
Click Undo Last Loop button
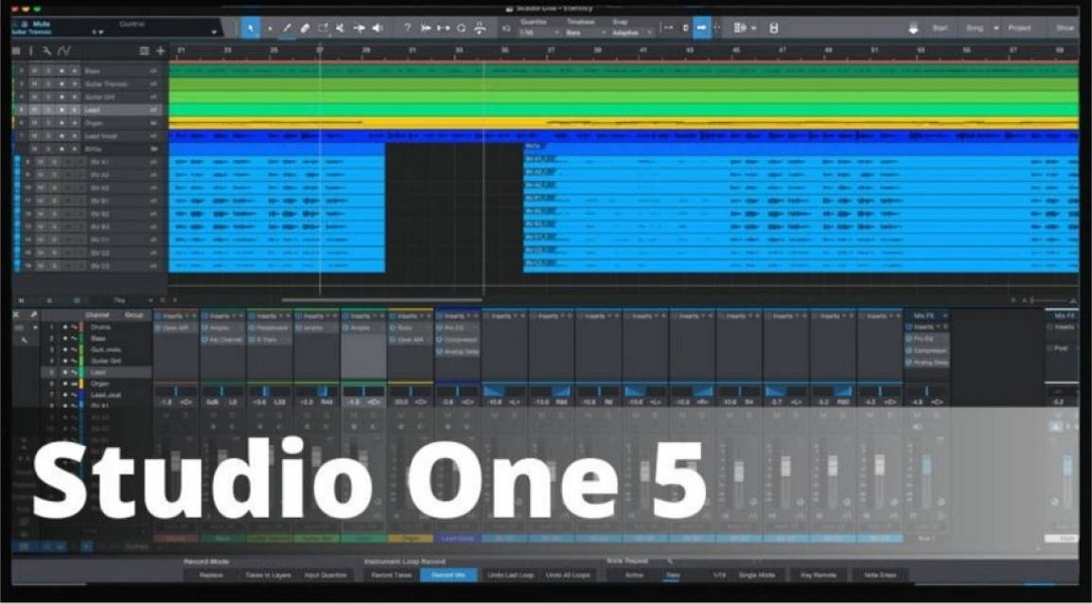509,576
